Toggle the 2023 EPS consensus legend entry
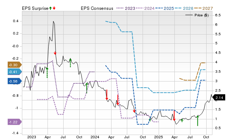234x139 pixels. (126, 8)
